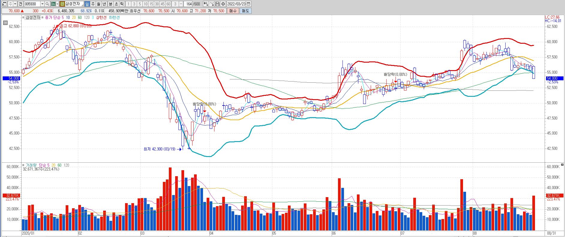Viewport: 565px width, 237px height.
Task: Click the 거래량 volume legend label
Action: (31, 165)
